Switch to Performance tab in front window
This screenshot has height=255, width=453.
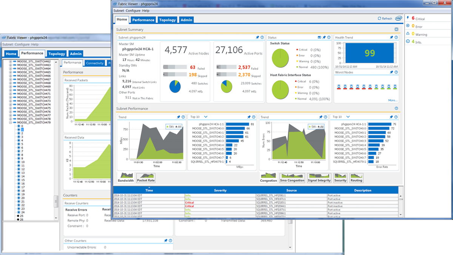(143, 20)
